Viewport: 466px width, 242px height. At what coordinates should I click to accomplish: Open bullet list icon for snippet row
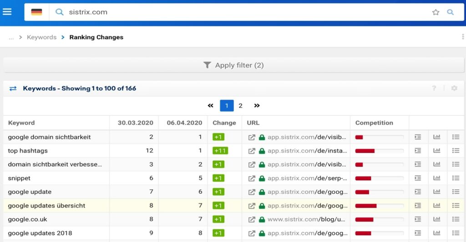click(456, 178)
